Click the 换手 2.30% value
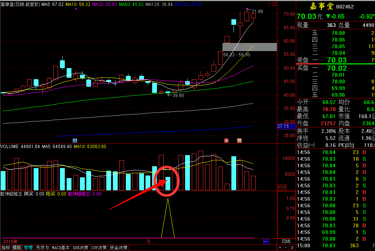Screen dimensions: 375x251 (x=329, y=131)
